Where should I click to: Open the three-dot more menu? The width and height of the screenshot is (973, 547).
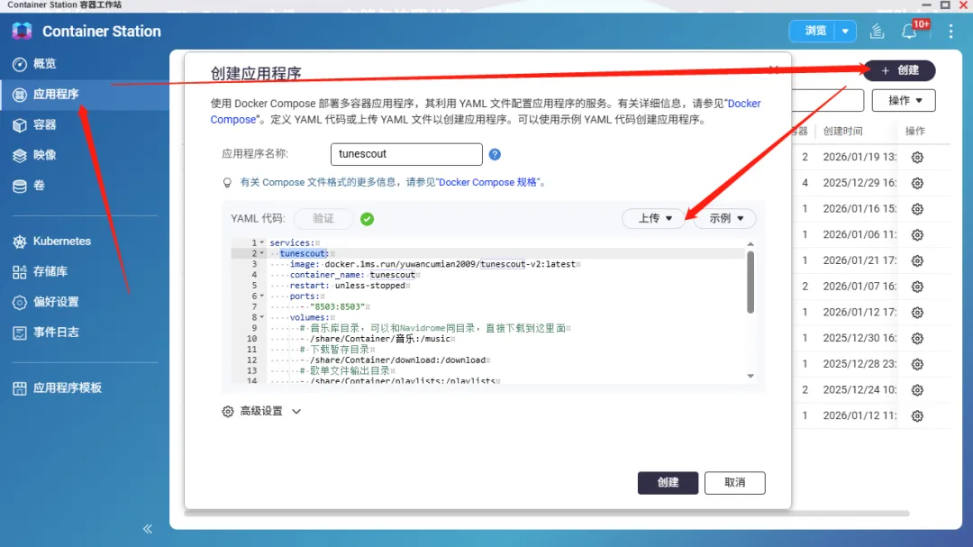click(950, 31)
